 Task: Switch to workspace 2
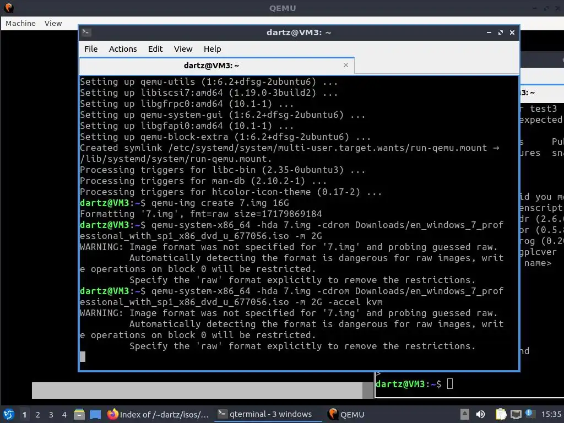(38, 415)
